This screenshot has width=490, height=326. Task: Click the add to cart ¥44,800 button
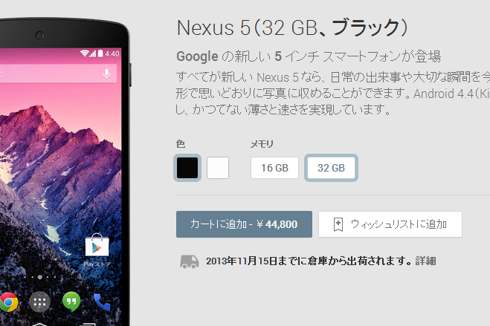[244, 224]
